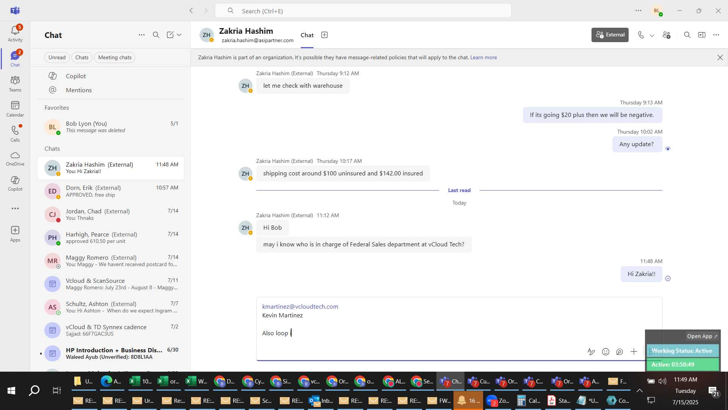Start an audio call with Zakria
Screen dimensions: 728x410
pos(641,35)
